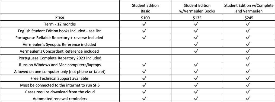Click Student Edition Basic column header
Viewport: 275px width, 102px height.
pos(145,8)
